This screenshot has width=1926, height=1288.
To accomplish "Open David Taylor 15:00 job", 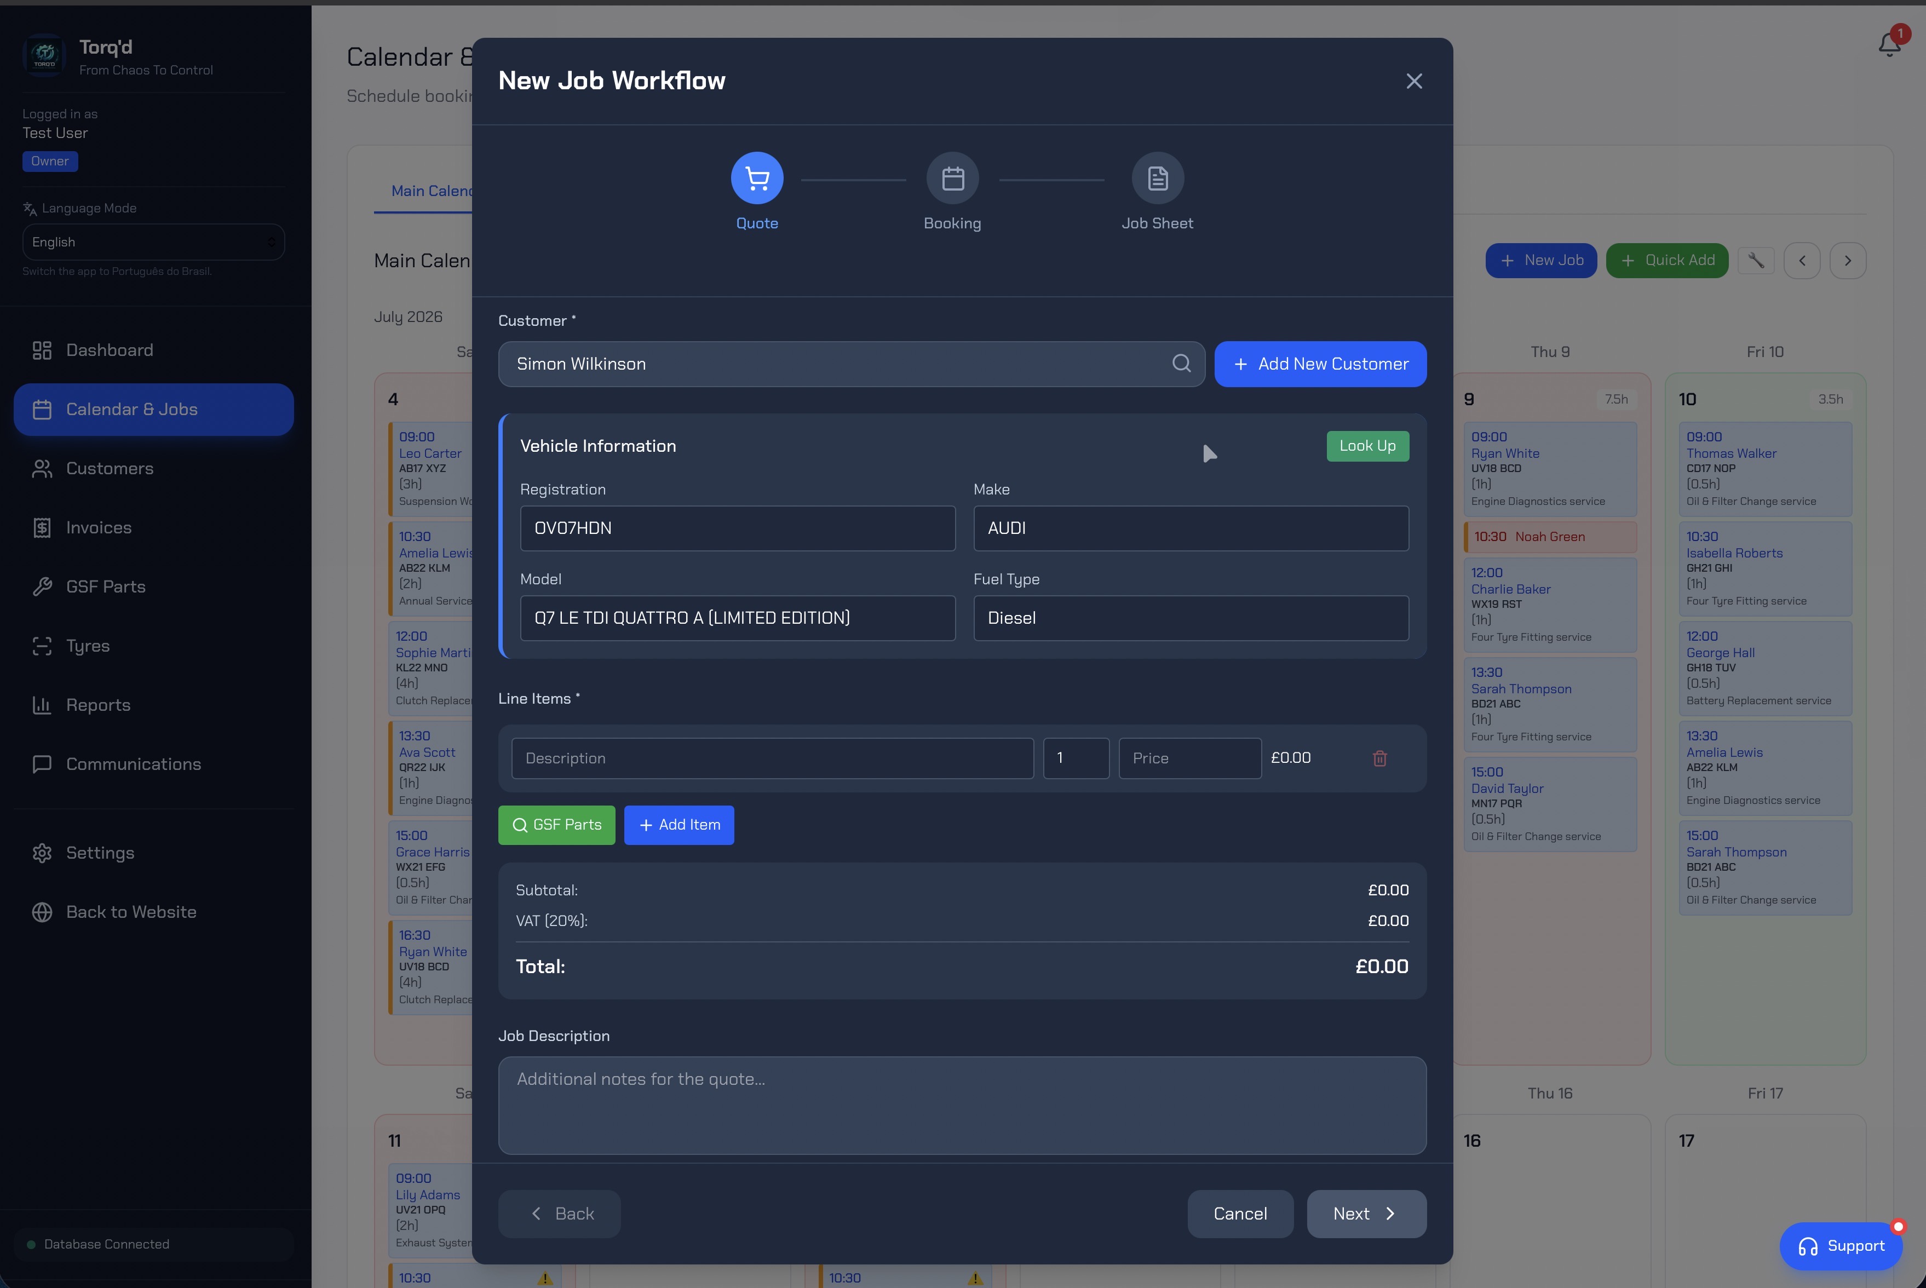I will click(x=1550, y=804).
